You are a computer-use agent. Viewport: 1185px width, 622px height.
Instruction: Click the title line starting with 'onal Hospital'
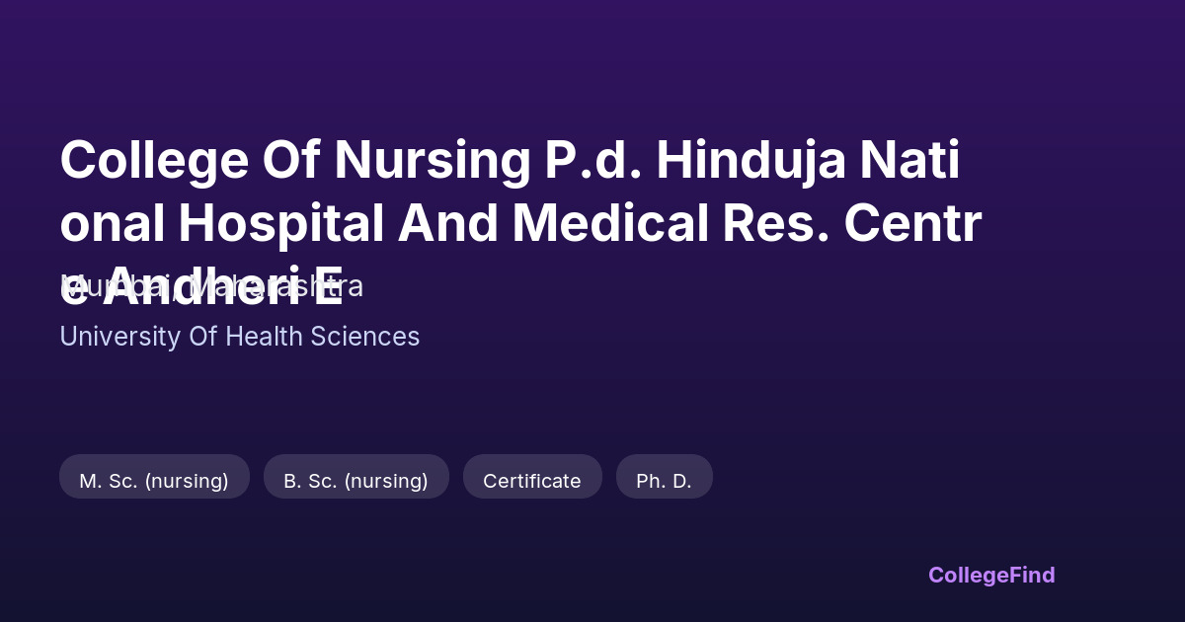(x=519, y=224)
